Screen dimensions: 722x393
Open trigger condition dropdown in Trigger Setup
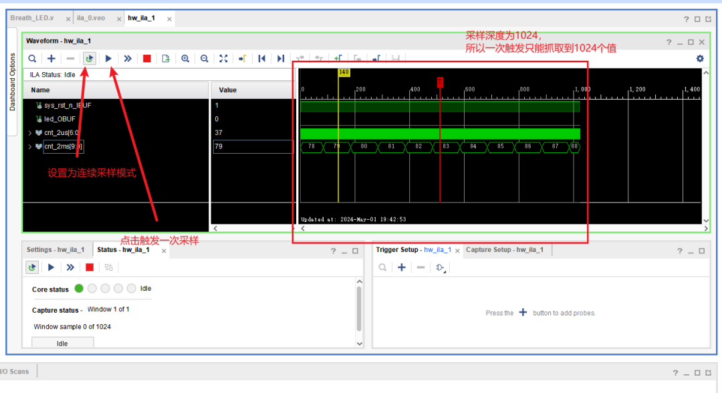(x=441, y=268)
